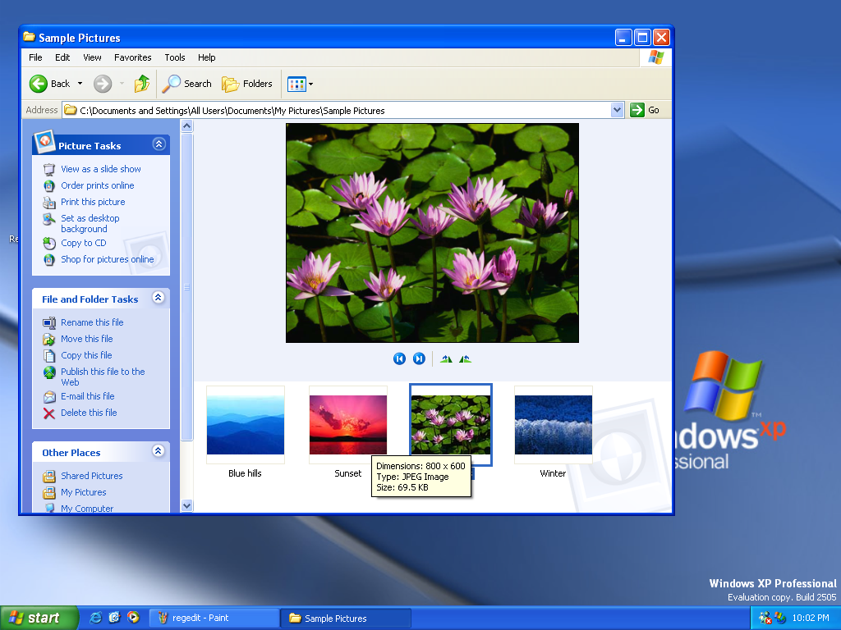Click the Move this file icon

click(49, 340)
